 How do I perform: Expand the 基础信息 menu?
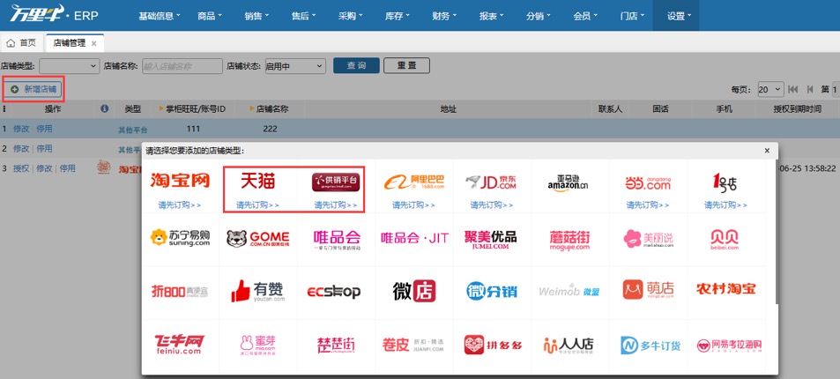point(160,16)
